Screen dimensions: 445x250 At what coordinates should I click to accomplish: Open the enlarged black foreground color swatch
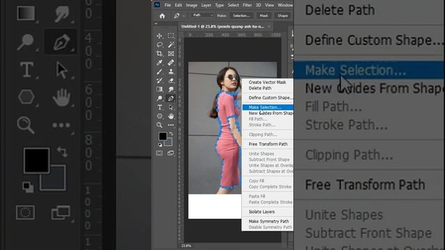click(36, 160)
